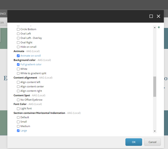This screenshot has width=168, height=149.
Task: Check the Oval Left checkbox
Action: coord(18,34)
